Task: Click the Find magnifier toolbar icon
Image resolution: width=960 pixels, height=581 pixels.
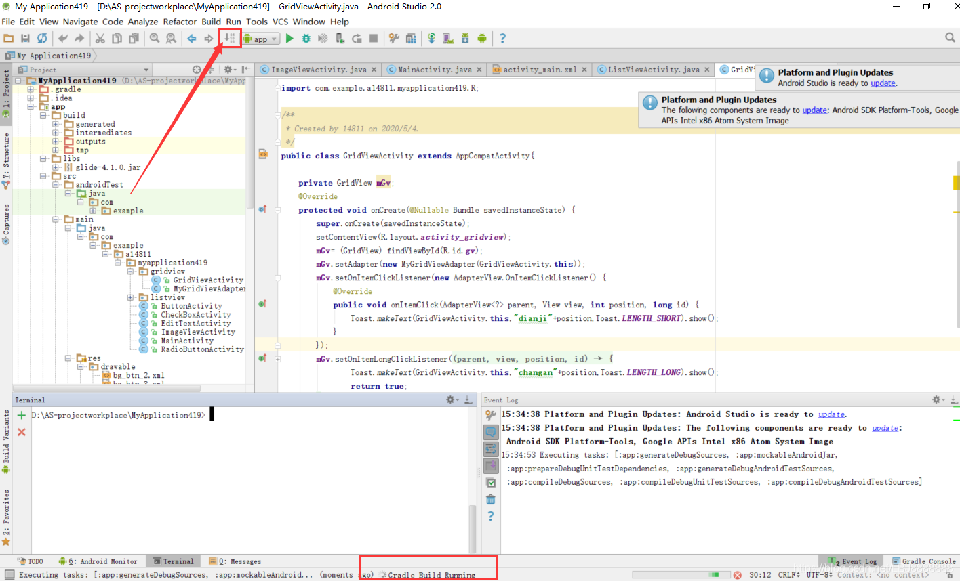Action: coord(155,39)
